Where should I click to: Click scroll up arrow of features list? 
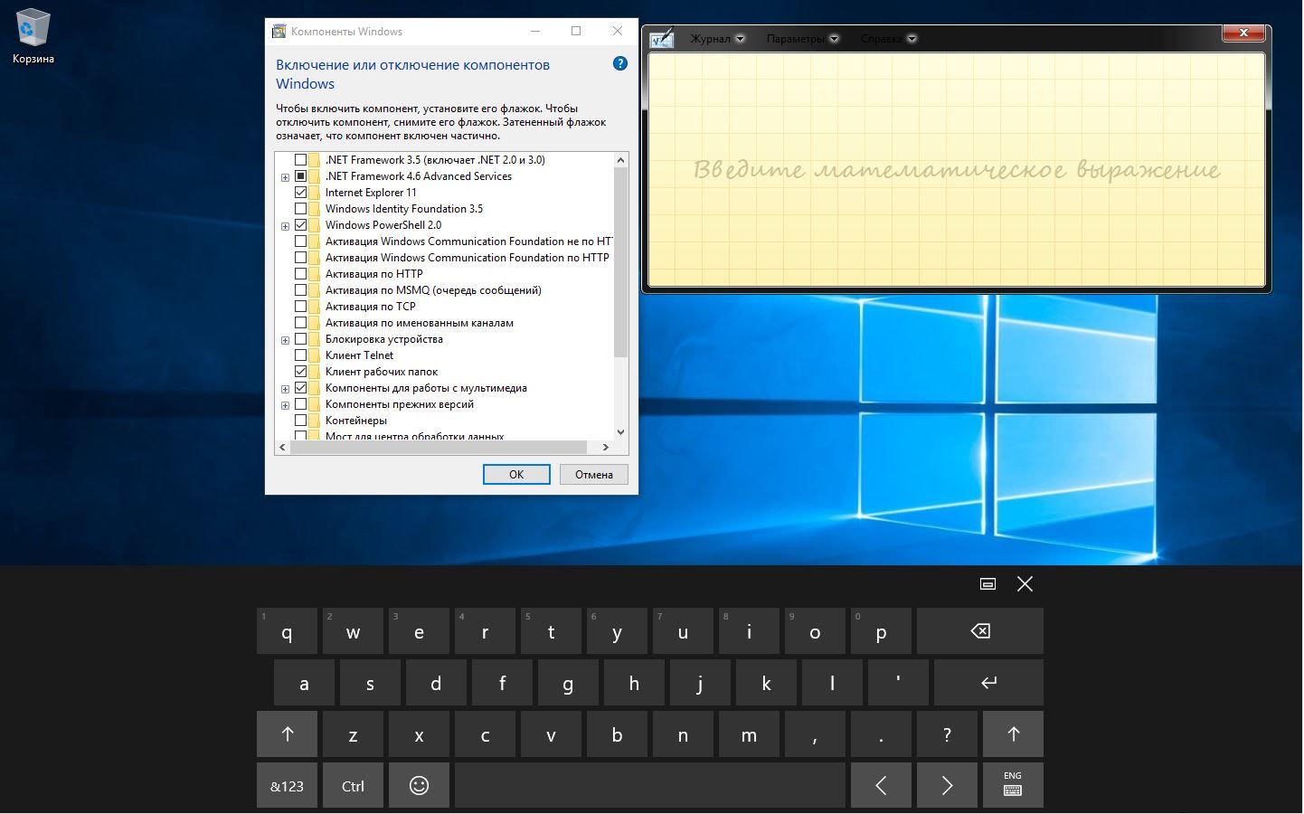pyautogui.click(x=620, y=160)
